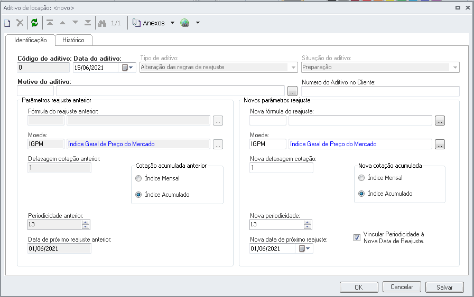
Task: Click the OK button
Action: tap(359, 287)
